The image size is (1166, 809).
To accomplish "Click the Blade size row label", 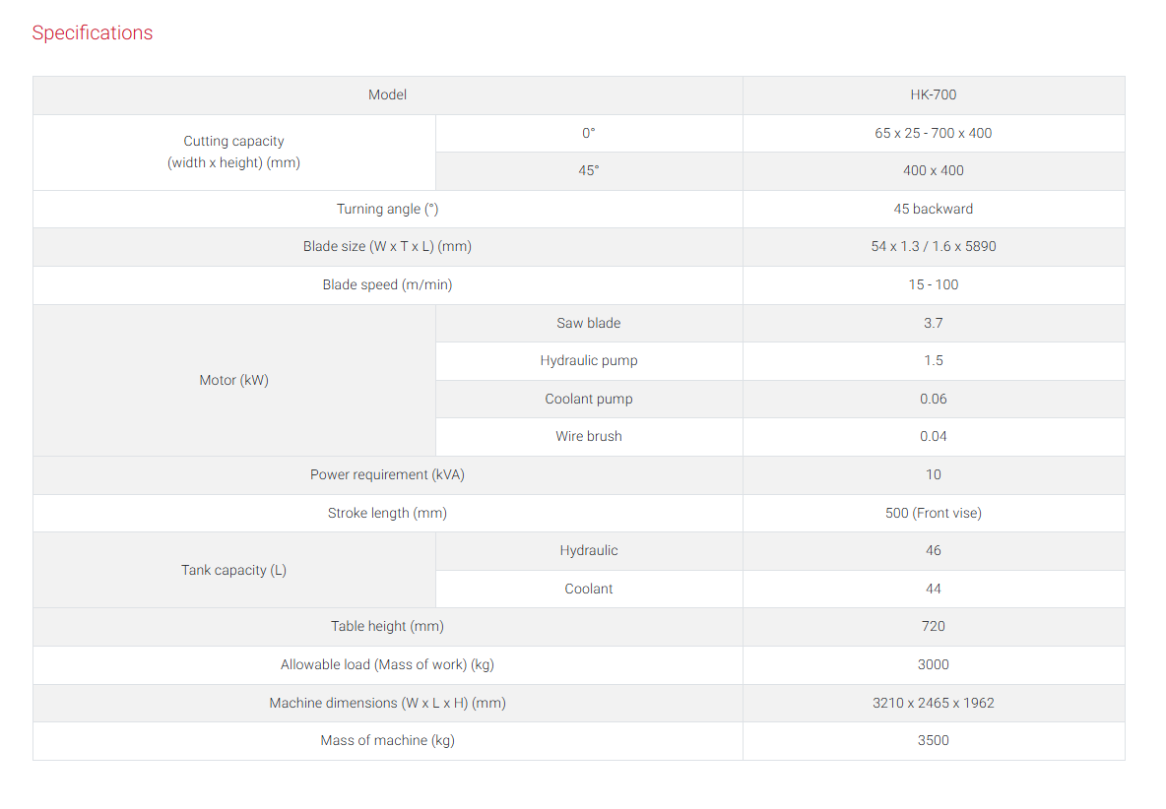I will 387,247.
